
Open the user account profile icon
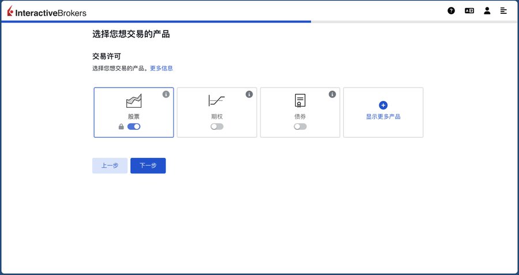click(x=487, y=11)
